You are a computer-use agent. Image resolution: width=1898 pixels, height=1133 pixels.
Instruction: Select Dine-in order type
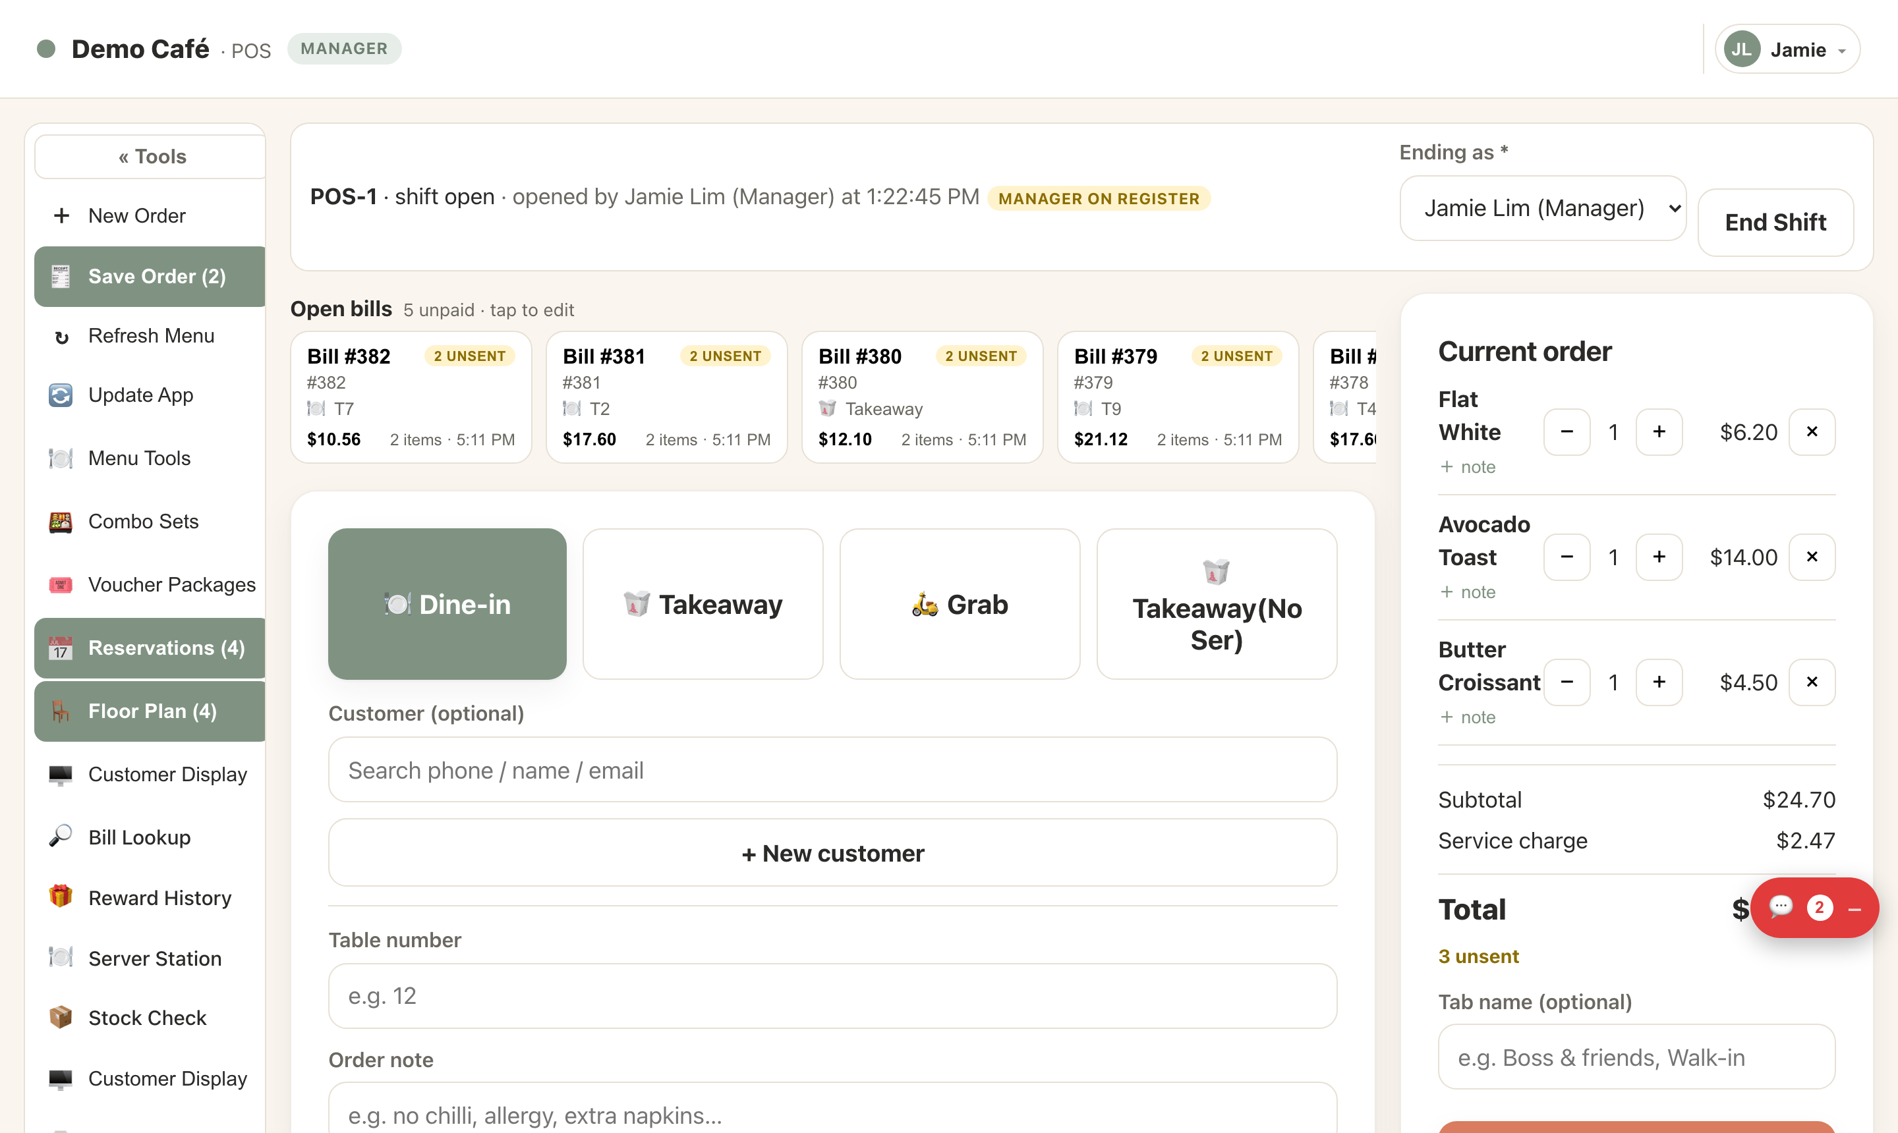[x=447, y=604]
